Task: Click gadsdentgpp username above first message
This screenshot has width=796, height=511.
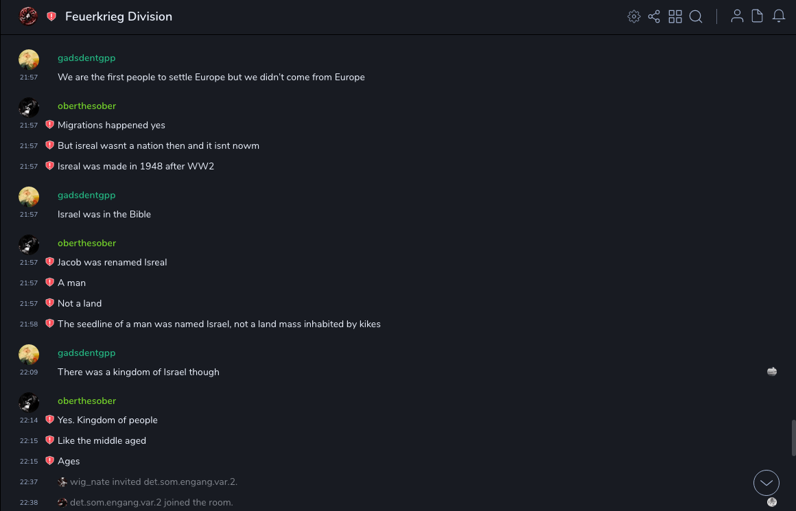Action: click(x=86, y=58)
